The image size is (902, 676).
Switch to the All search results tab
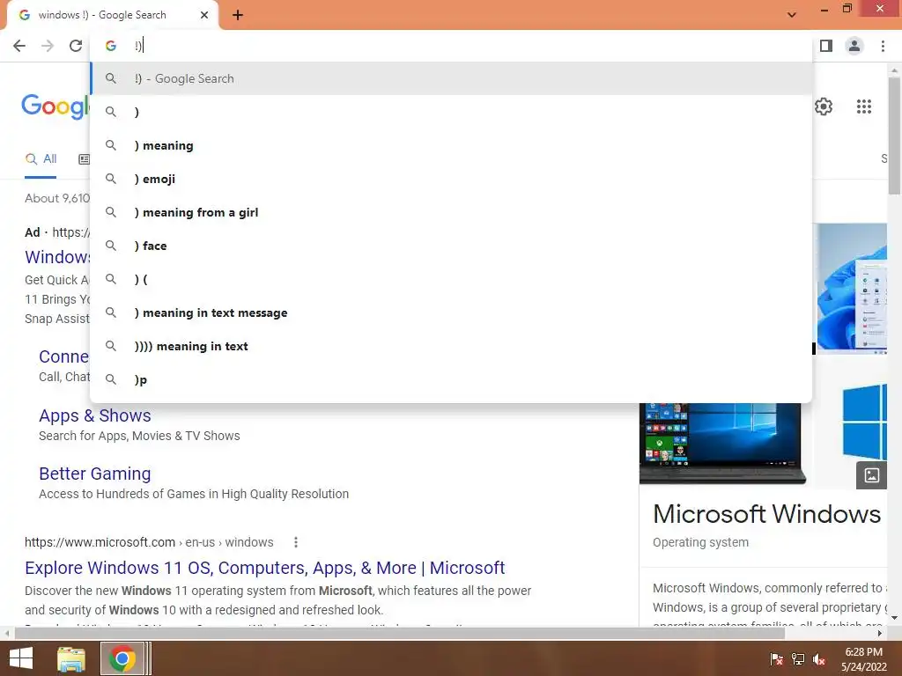point(41,159)
